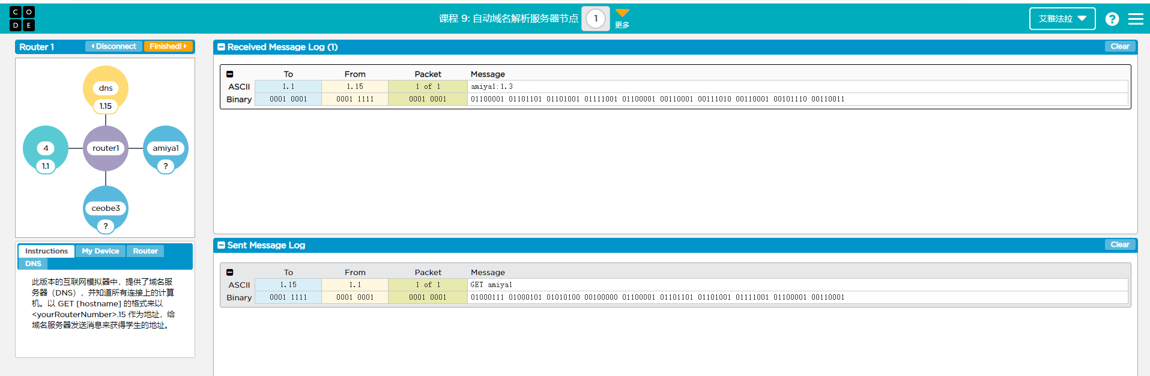This screenshot has width=1150, height=376.
Task: Collapse the Received Message Log panel
Action: [221, 47]
